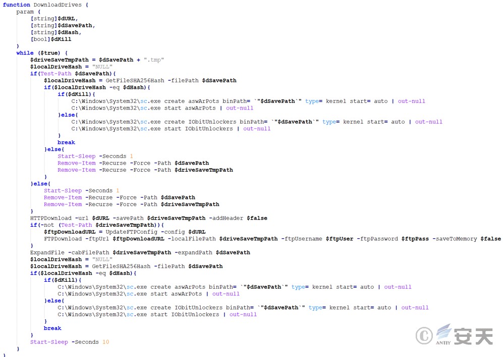Click '$driveSaveTmpPath' on its assignment line
The width and height of the screenshot is (503, 357).
point(60,60)
